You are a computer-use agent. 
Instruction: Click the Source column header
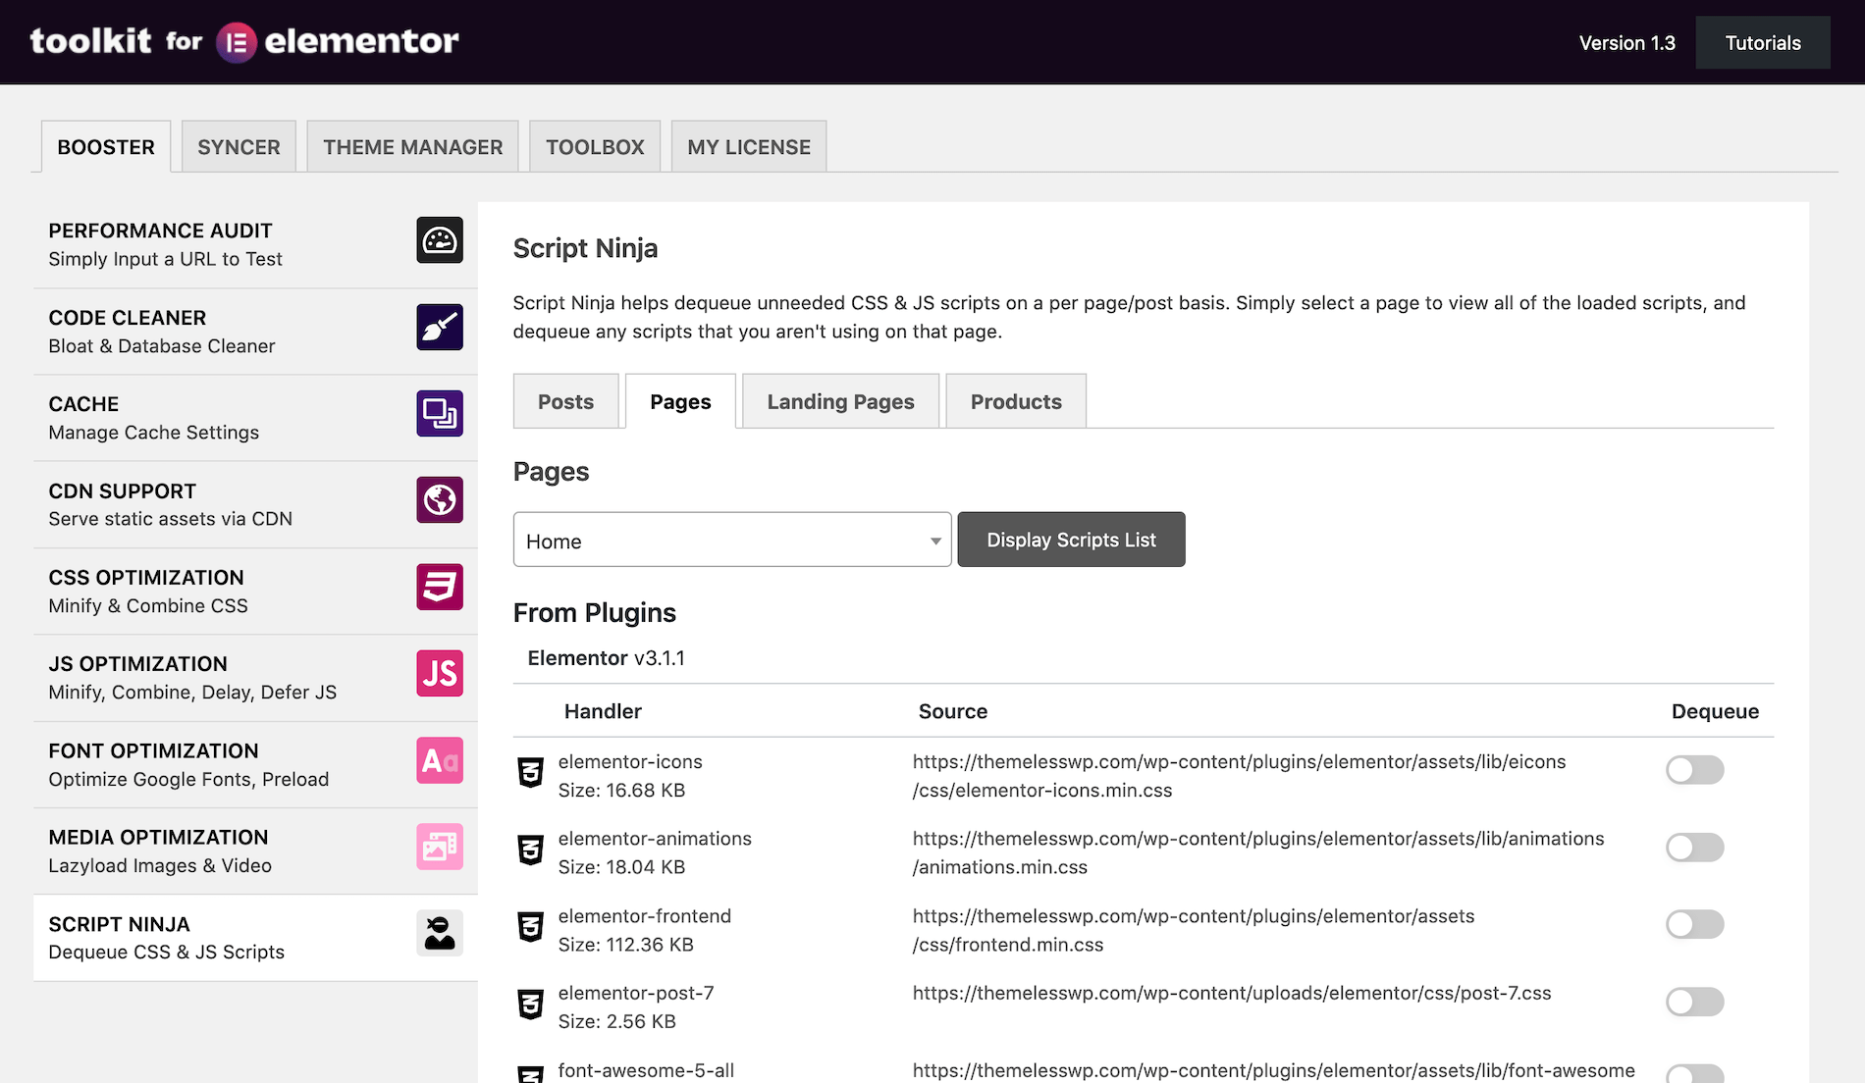(x=953, y=711)
